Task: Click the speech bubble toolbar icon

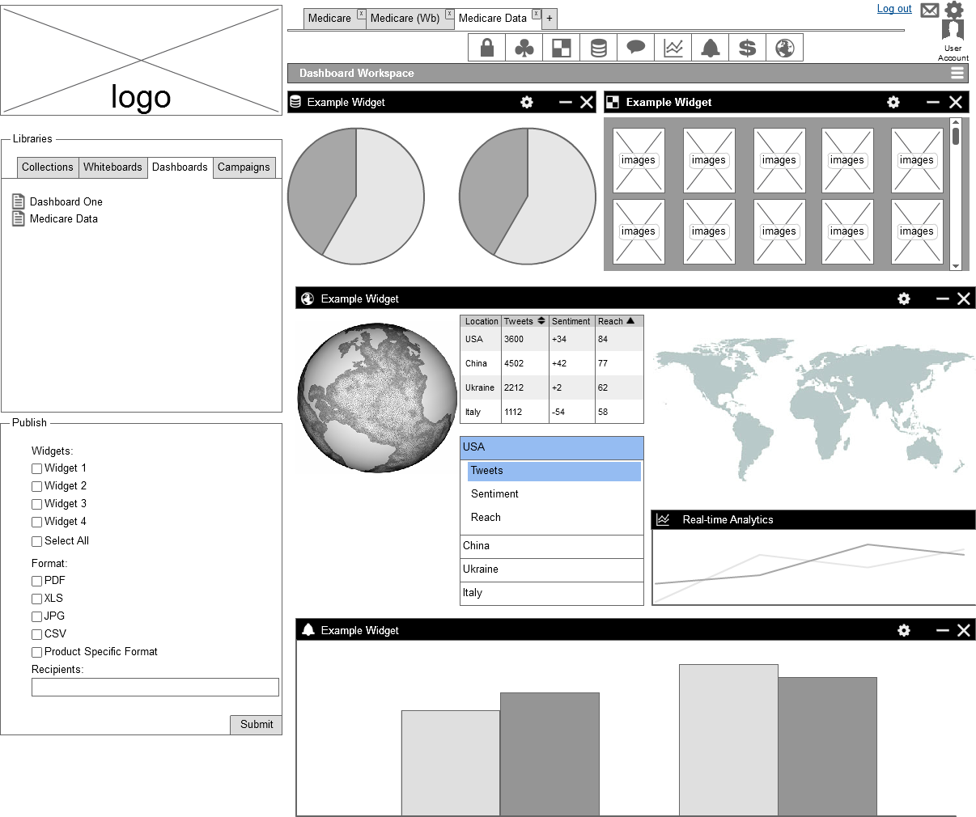Action: point(635,47)
